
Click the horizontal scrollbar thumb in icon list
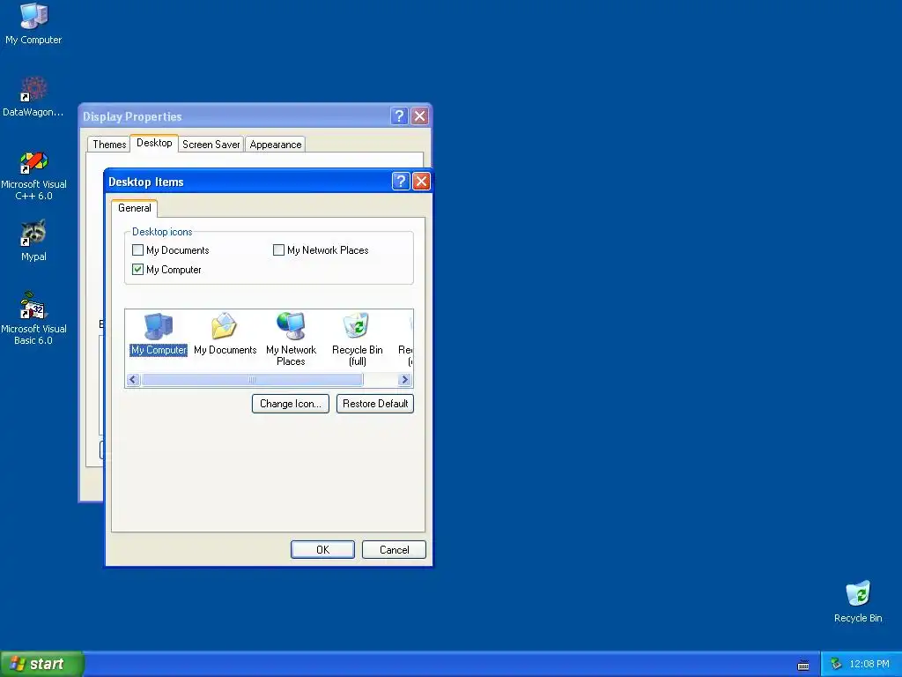pos(252,379)
